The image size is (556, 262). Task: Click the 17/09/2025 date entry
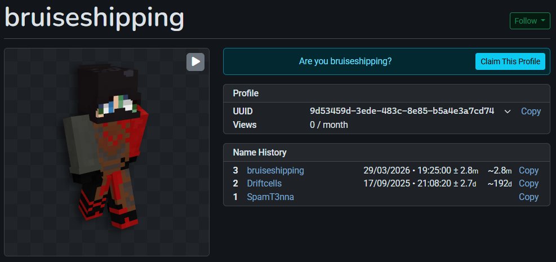[x=419, y=184]
